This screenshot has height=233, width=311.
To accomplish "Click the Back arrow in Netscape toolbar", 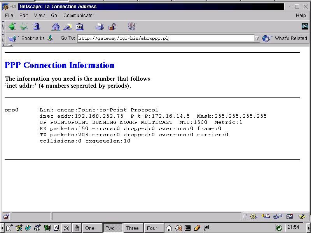I will tap(12, 26).
